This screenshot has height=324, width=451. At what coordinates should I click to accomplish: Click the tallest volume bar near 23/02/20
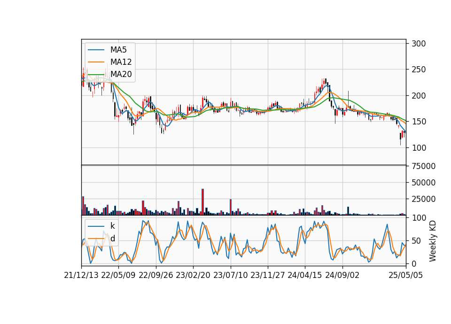click(203, 202)
